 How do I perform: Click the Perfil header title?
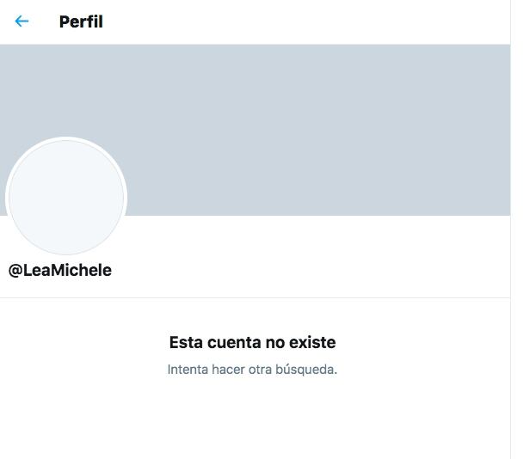point(81,22)
